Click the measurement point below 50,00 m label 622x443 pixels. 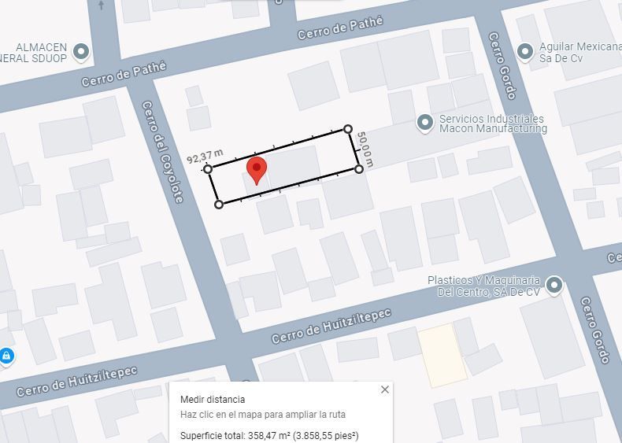[358, 169]
